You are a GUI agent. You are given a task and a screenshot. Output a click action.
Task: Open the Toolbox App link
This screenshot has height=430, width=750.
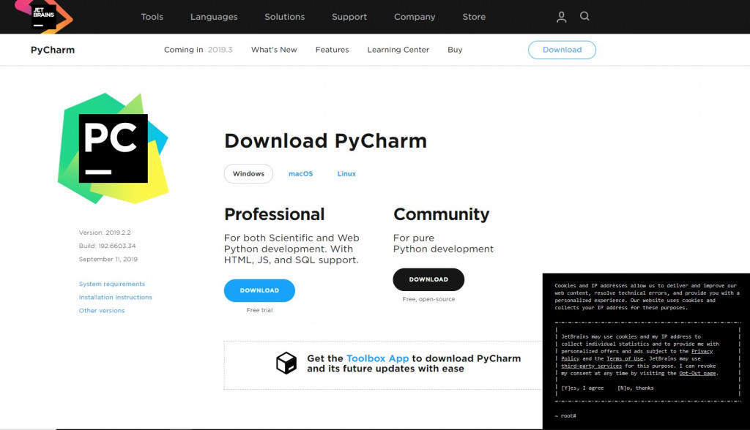tap(377, 358)
